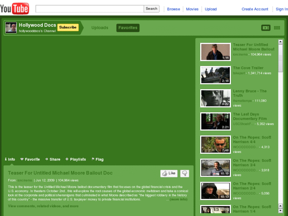Play On The Ropes 2/4 thumbnail

216,191
